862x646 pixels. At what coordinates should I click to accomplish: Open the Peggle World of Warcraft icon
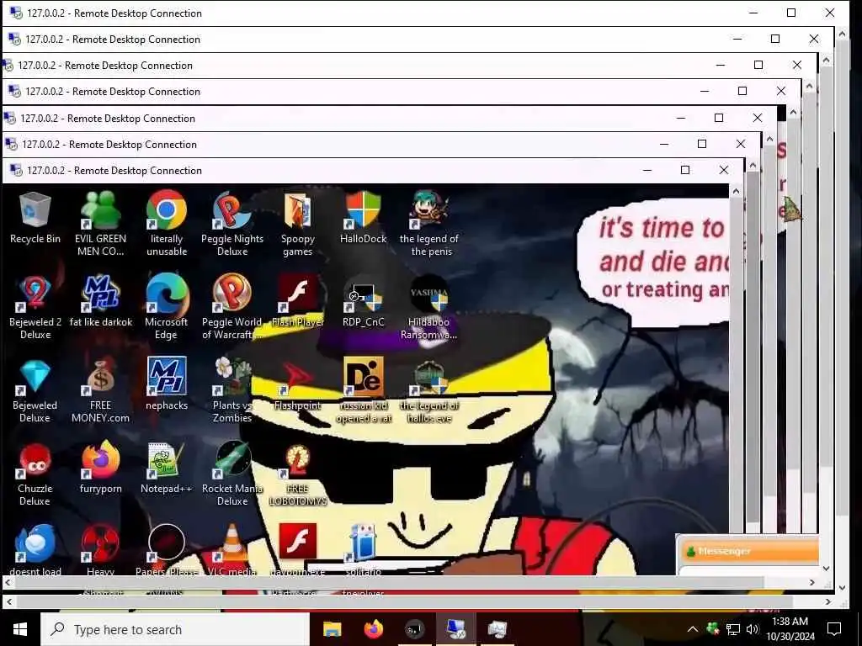[232, 308]
